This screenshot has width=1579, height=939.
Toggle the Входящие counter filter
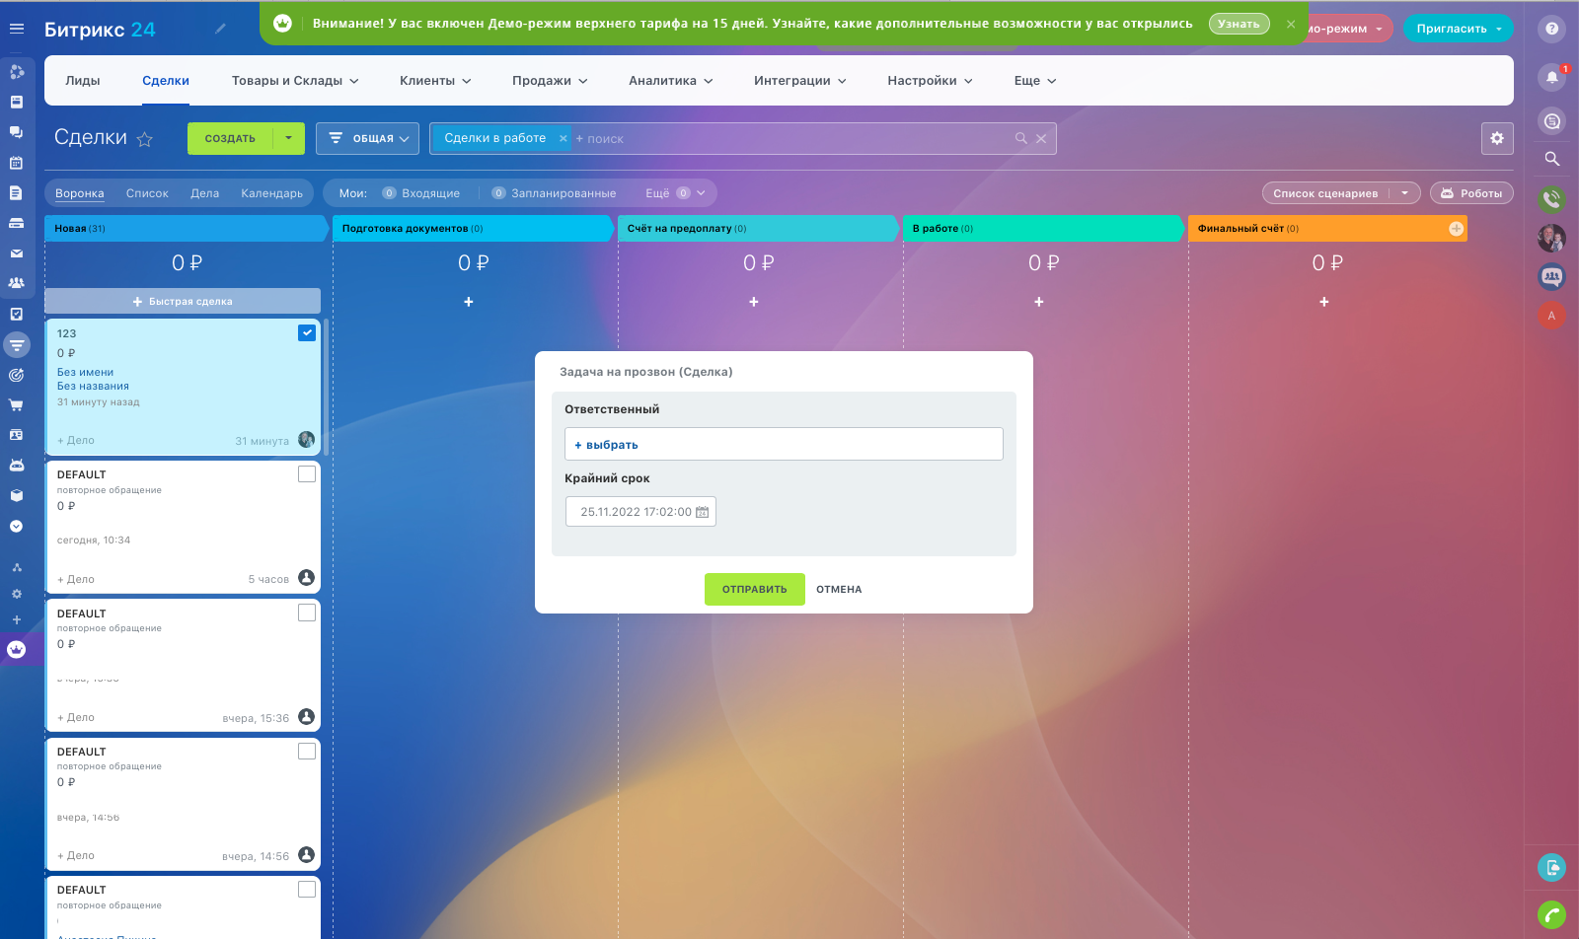[x=421, y=193]
